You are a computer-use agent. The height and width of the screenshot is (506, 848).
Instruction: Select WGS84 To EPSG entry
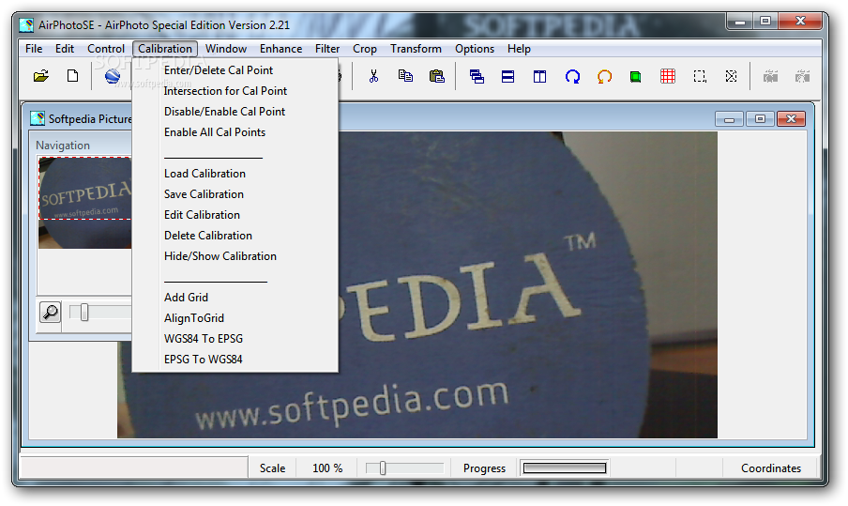click(x=235, y=339)
